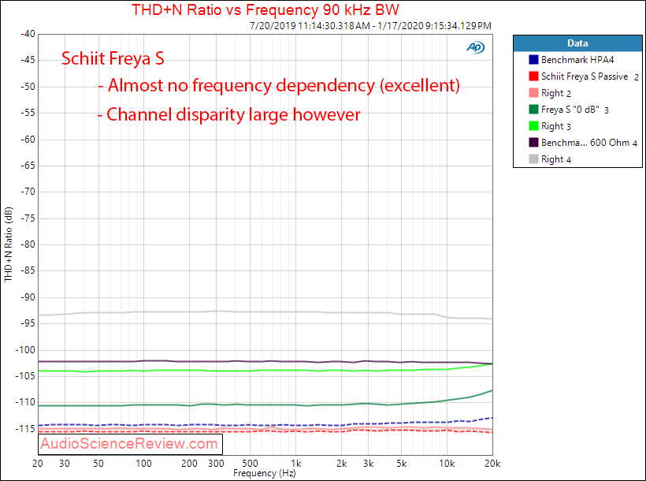Click the -40 tick on Y axis
646x481 pixels.
tap(28, 34)
